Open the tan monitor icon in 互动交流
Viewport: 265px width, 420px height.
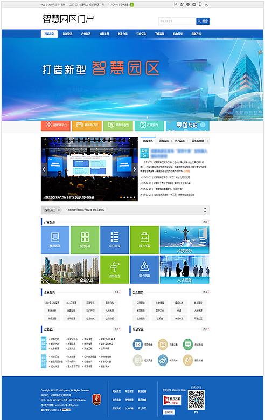163,345
